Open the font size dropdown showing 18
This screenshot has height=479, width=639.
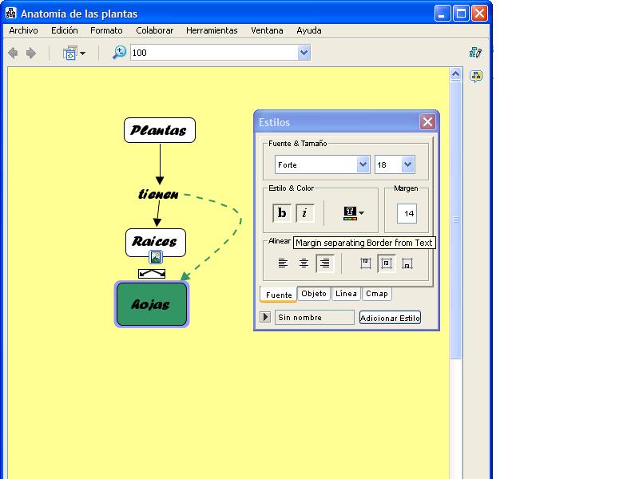click(x=407, y=164)
